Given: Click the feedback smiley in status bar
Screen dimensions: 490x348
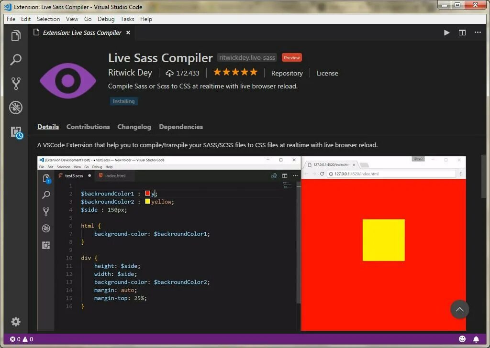Looking at the screenshot, I should (x=462, y=339).
